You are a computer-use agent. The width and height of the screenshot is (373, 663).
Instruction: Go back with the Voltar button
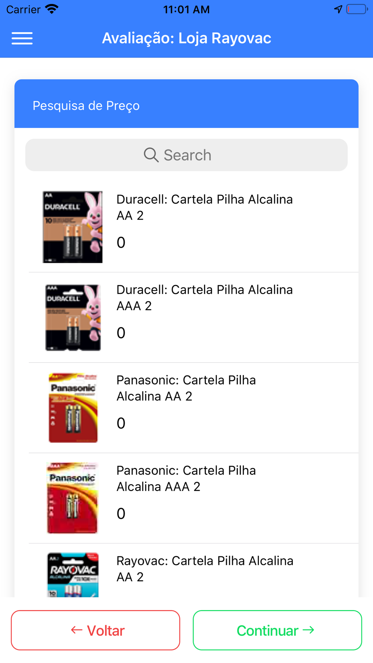(95, 630)
